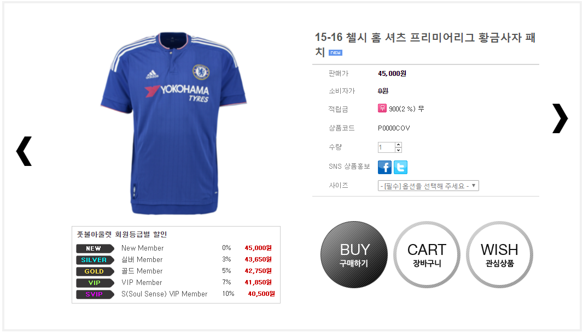The width and height of the screenshot is (583, 333).
Task: Add to wishlist with WISH button
Action: [x=499, y=255]
